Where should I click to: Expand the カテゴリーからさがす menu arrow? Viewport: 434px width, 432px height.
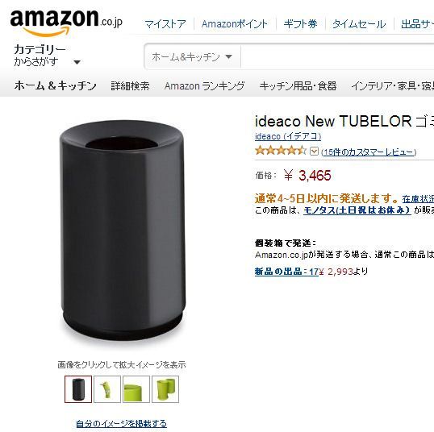click(x=77, y=62)
